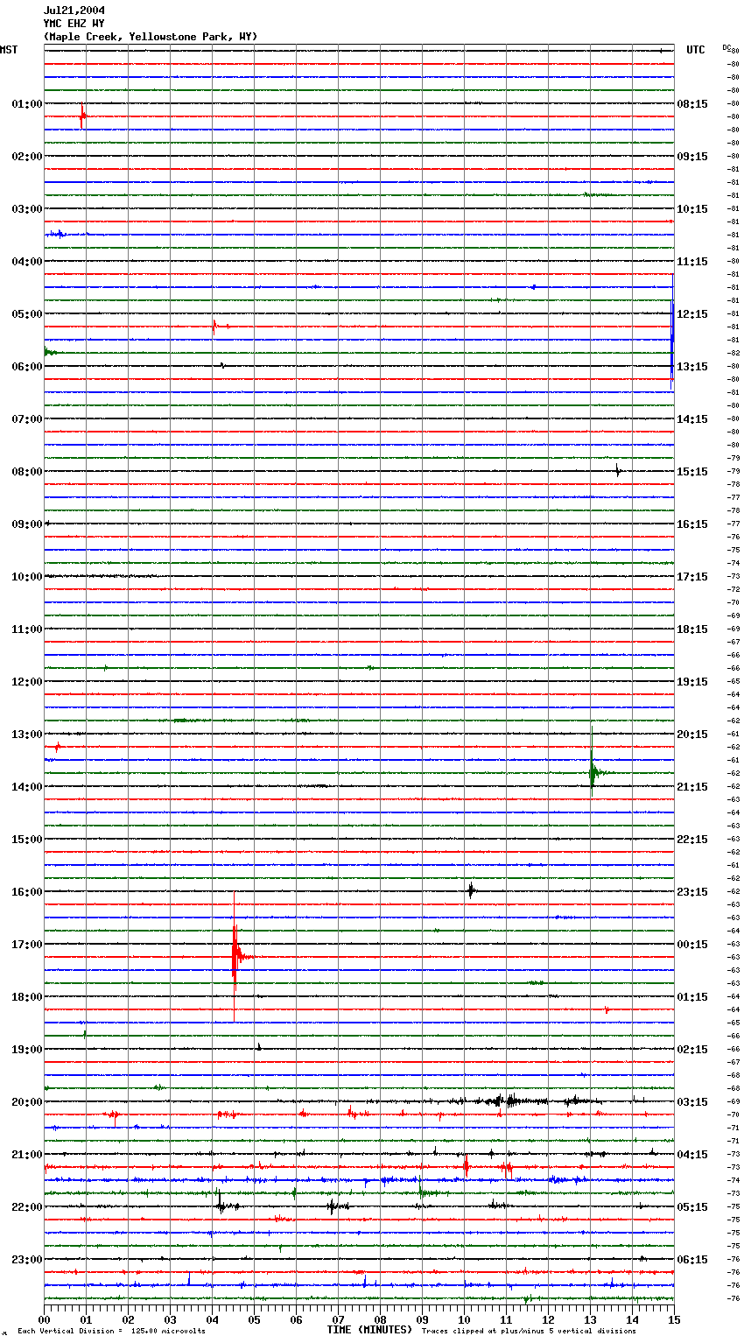
Task: Click "Each Vertical Division = 125.00 microvolts" note
Action: click(111, 1331)
